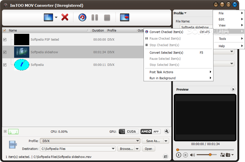Expand the Browse dropdown arrow

[137, 149]
